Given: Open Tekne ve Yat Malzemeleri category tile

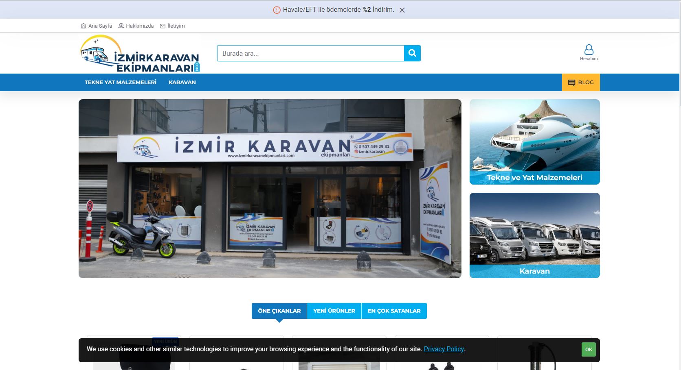Looking at the screenshot, I should tap(535, 142).
